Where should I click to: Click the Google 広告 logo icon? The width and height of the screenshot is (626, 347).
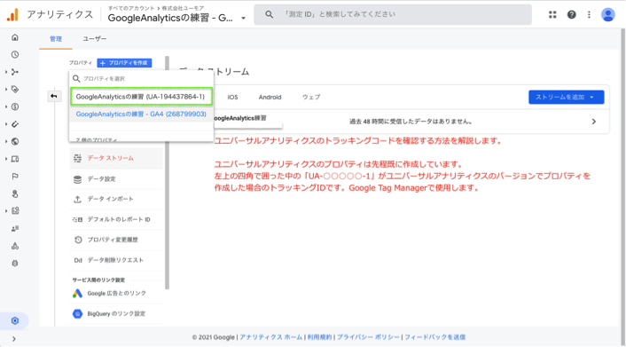[x=77, y=294]
